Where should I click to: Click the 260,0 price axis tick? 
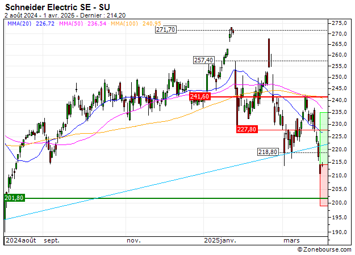339,55
